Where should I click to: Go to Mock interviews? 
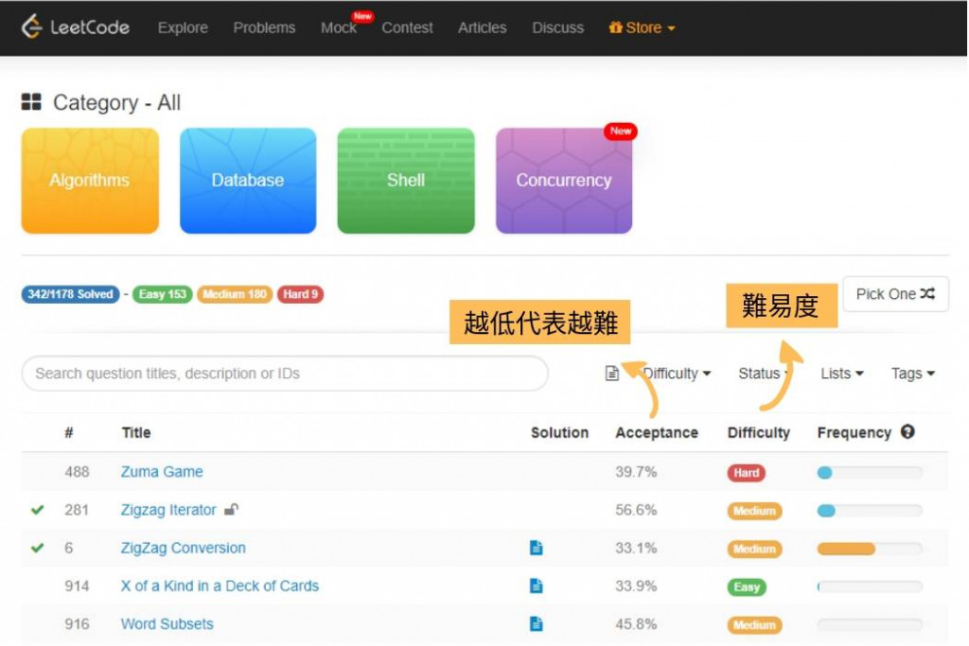338,27
